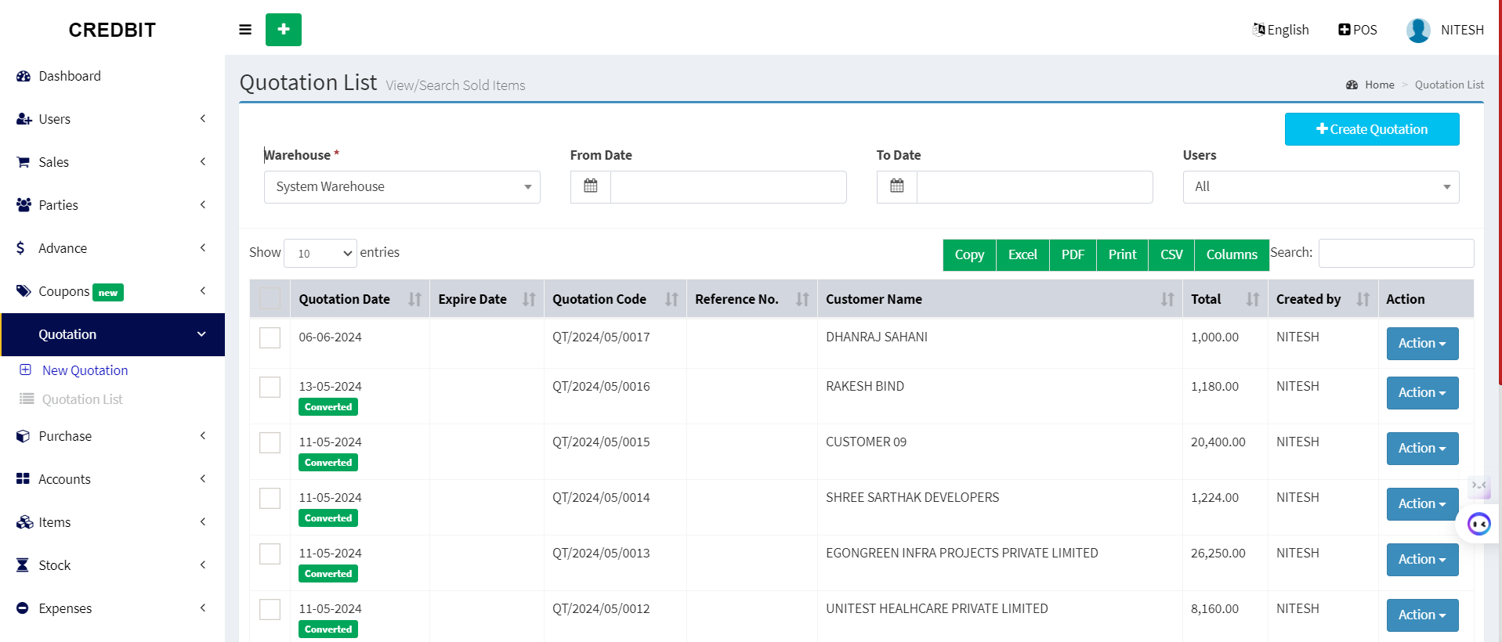This screenshot has height=642, width=1502.
Task: Click the New Quotation plus icon
Action: point(26,370)
